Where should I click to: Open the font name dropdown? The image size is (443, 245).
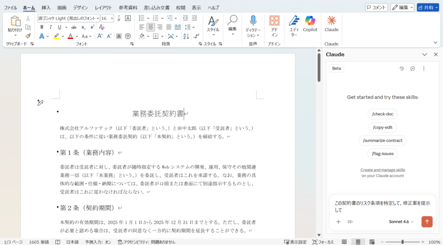click(98, 18)
